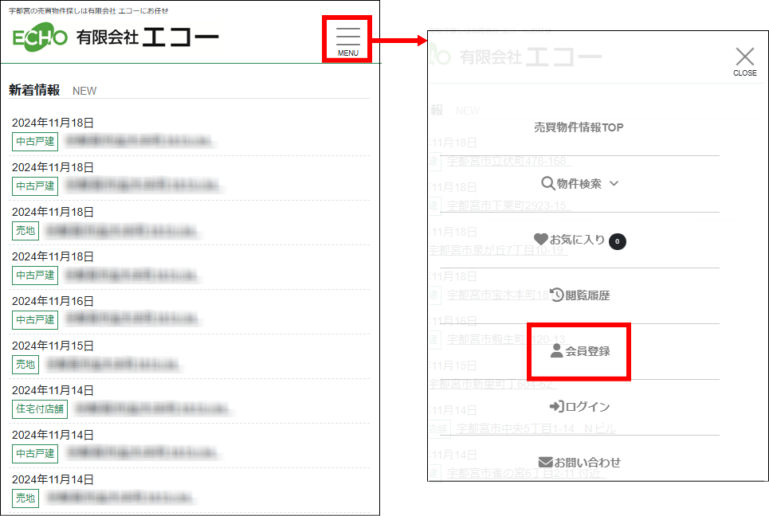The height and width of the screenshot is (516, 769).
Task: Open the MENU hamburger icon
Action: pos(347,41)
